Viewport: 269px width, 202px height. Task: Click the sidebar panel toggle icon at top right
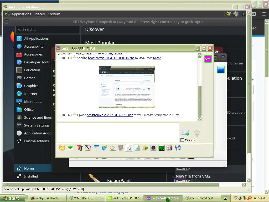[254, 14]
